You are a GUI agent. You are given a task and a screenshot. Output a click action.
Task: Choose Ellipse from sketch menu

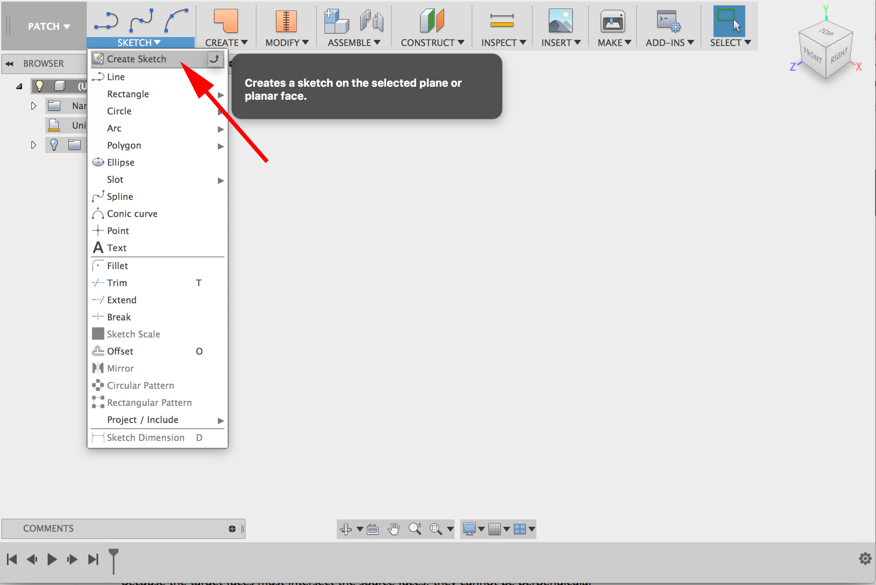pyautogui.click(x=157, y=162)
